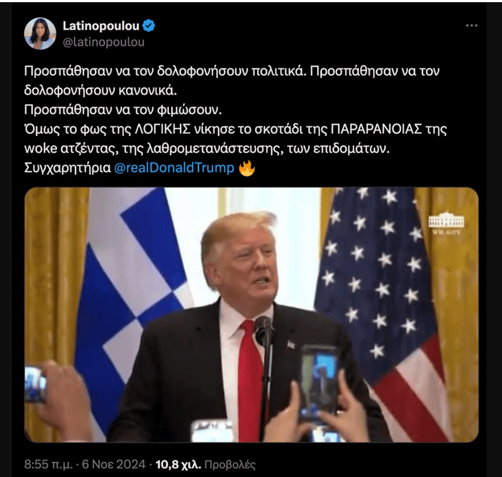502x477 pixels.
Task: Open Latinopoulou's profile avatar picture
Action: (x=40, y=34)
